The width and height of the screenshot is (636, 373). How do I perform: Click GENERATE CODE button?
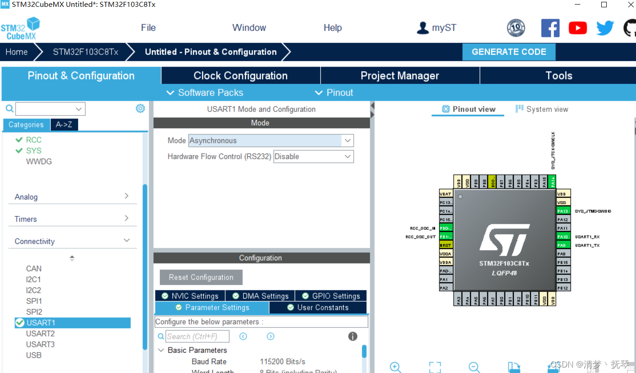pyautogui.click(x=509, y=52)
